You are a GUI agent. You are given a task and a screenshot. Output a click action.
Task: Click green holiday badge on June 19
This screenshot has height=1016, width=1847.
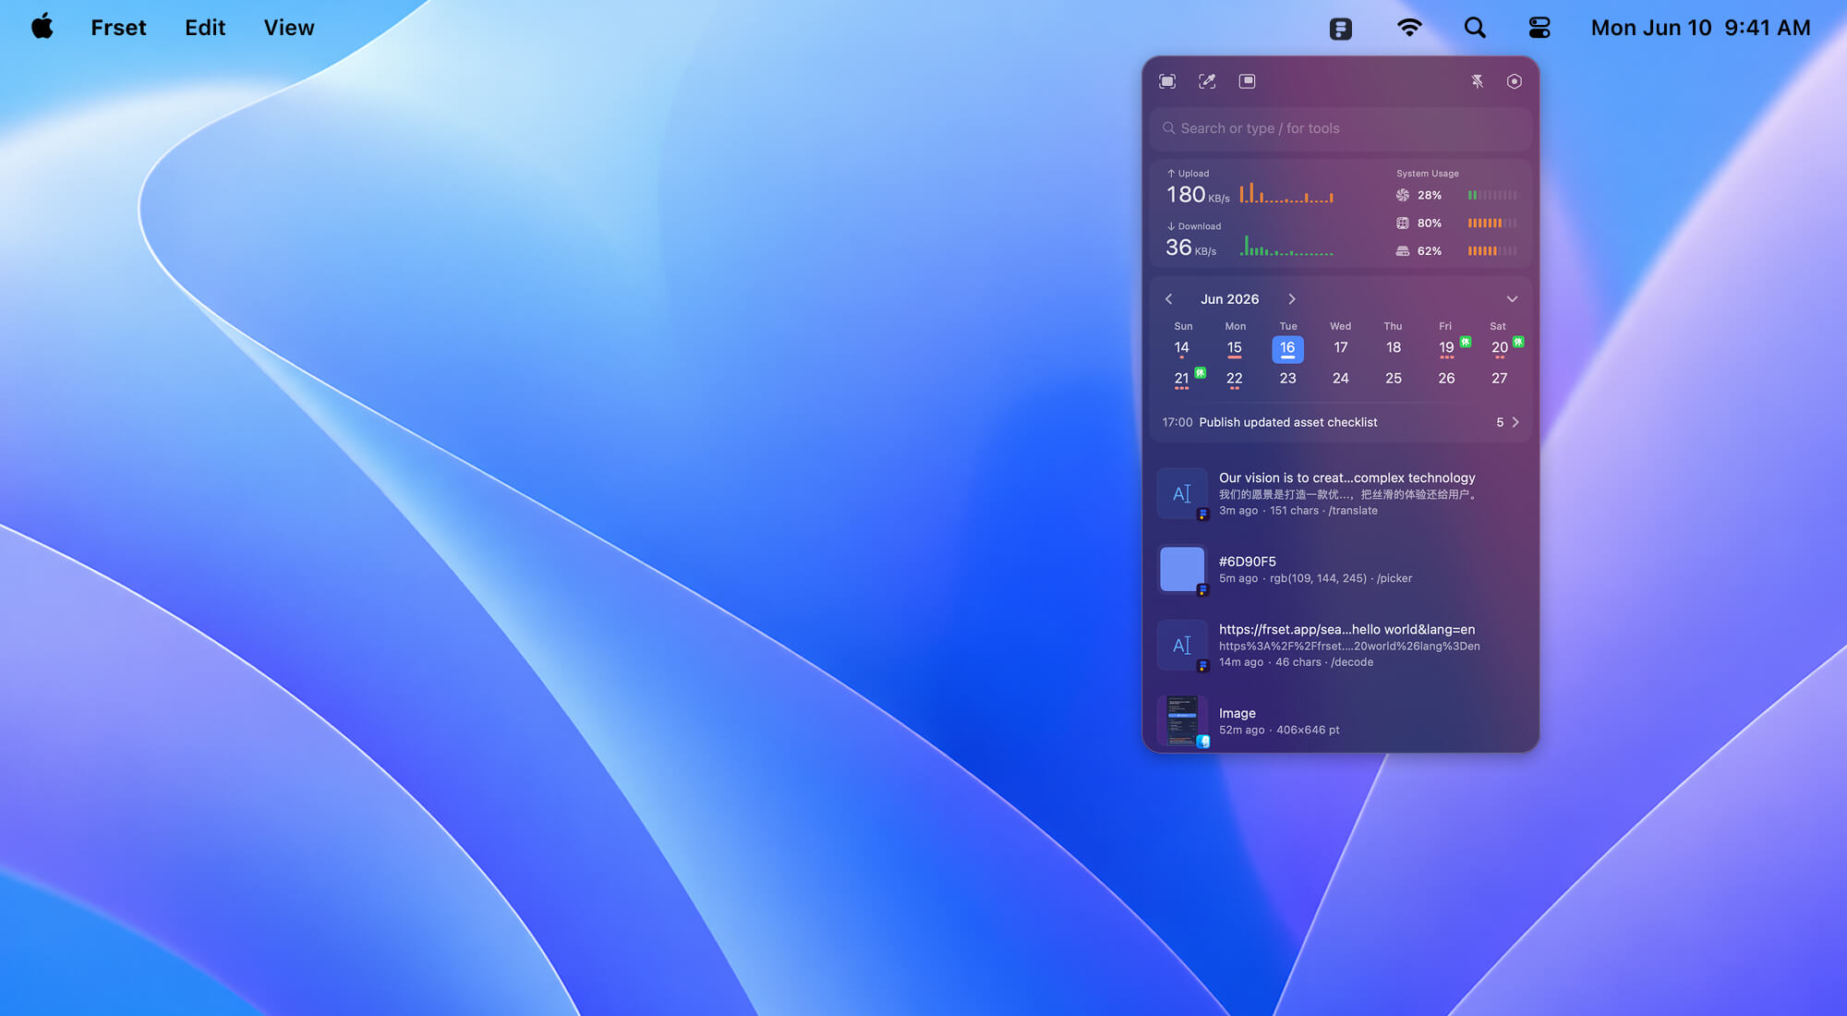(1466, 342)
